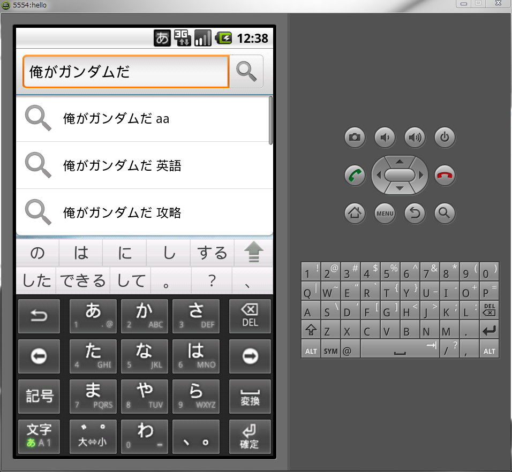The image size is (512, 472).
Task: Click the battery charging icon in status bar
Action: pos(223,38)
